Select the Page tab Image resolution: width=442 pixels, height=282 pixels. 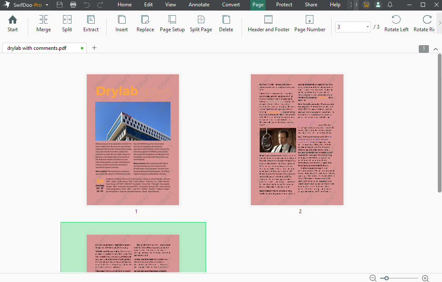(x=258, y=5)
